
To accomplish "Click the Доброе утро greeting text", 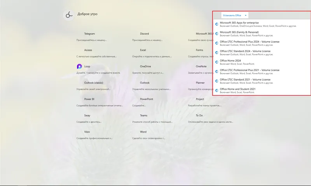I will pos(87,14).
